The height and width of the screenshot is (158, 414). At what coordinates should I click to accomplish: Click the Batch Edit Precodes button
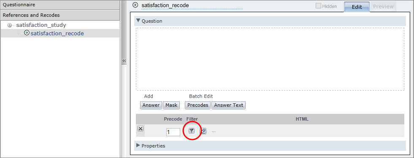pos(198,105)
